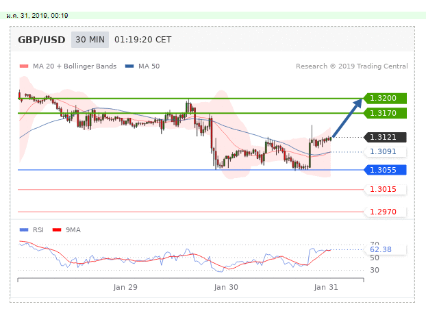The height and width of the screenshot is (311, 426).
Task: Click the RSI legend label
Action: pos(38,230)
